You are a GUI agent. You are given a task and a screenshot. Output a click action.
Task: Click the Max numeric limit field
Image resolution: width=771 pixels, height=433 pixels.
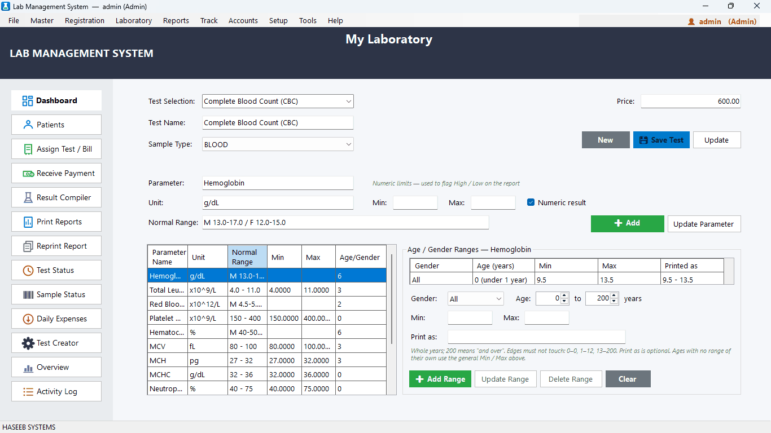pos(493,203)
